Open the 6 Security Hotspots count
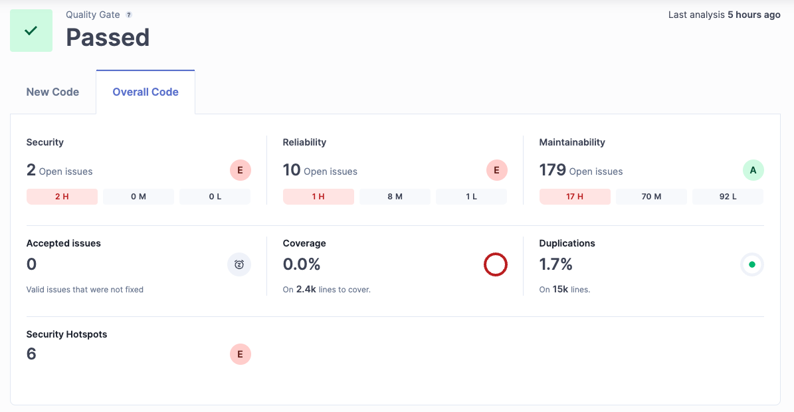 coord(31,354)
